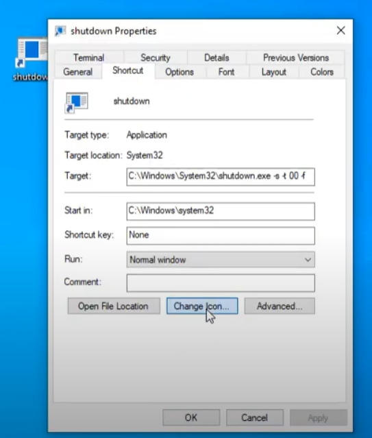Open the Layout tab
This screenshot has width=372, height=438.
pos(274,72)
